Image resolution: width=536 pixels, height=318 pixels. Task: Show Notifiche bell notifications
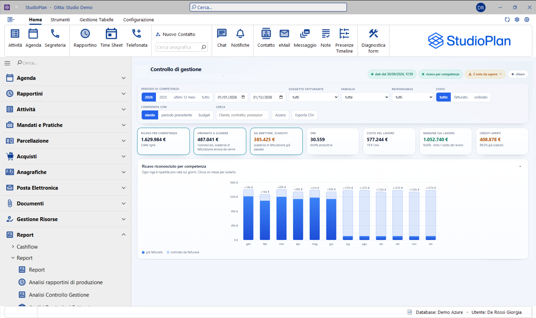point(240,38)
